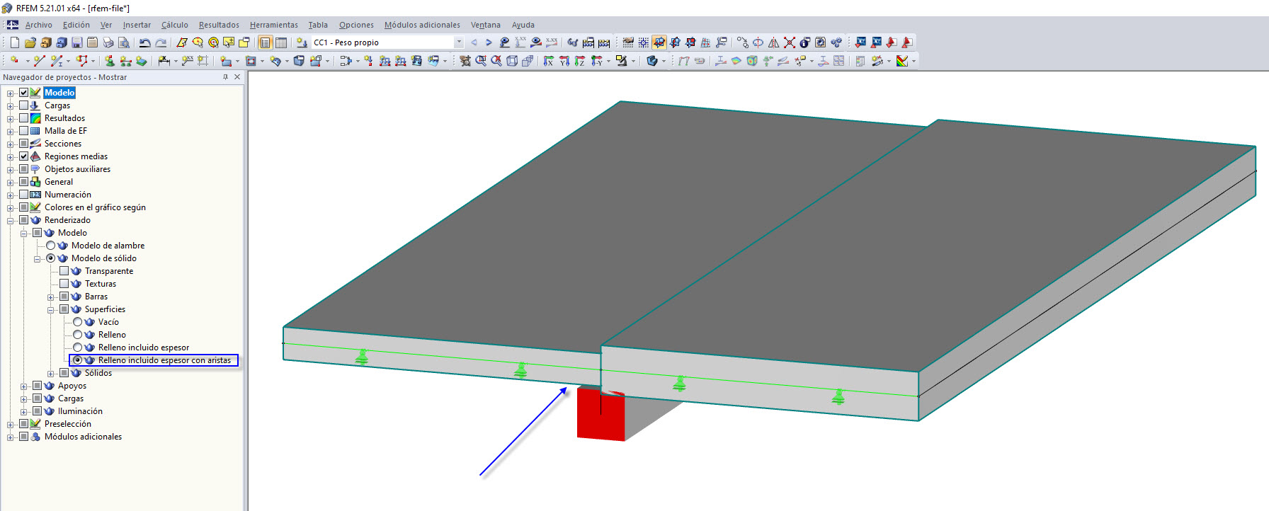Expand the Barras tree node
The width and height of the screenshot is (1269, 511).
51,297
